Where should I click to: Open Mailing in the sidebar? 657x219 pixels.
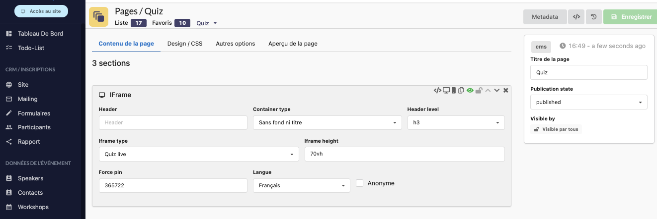(28, 99)
